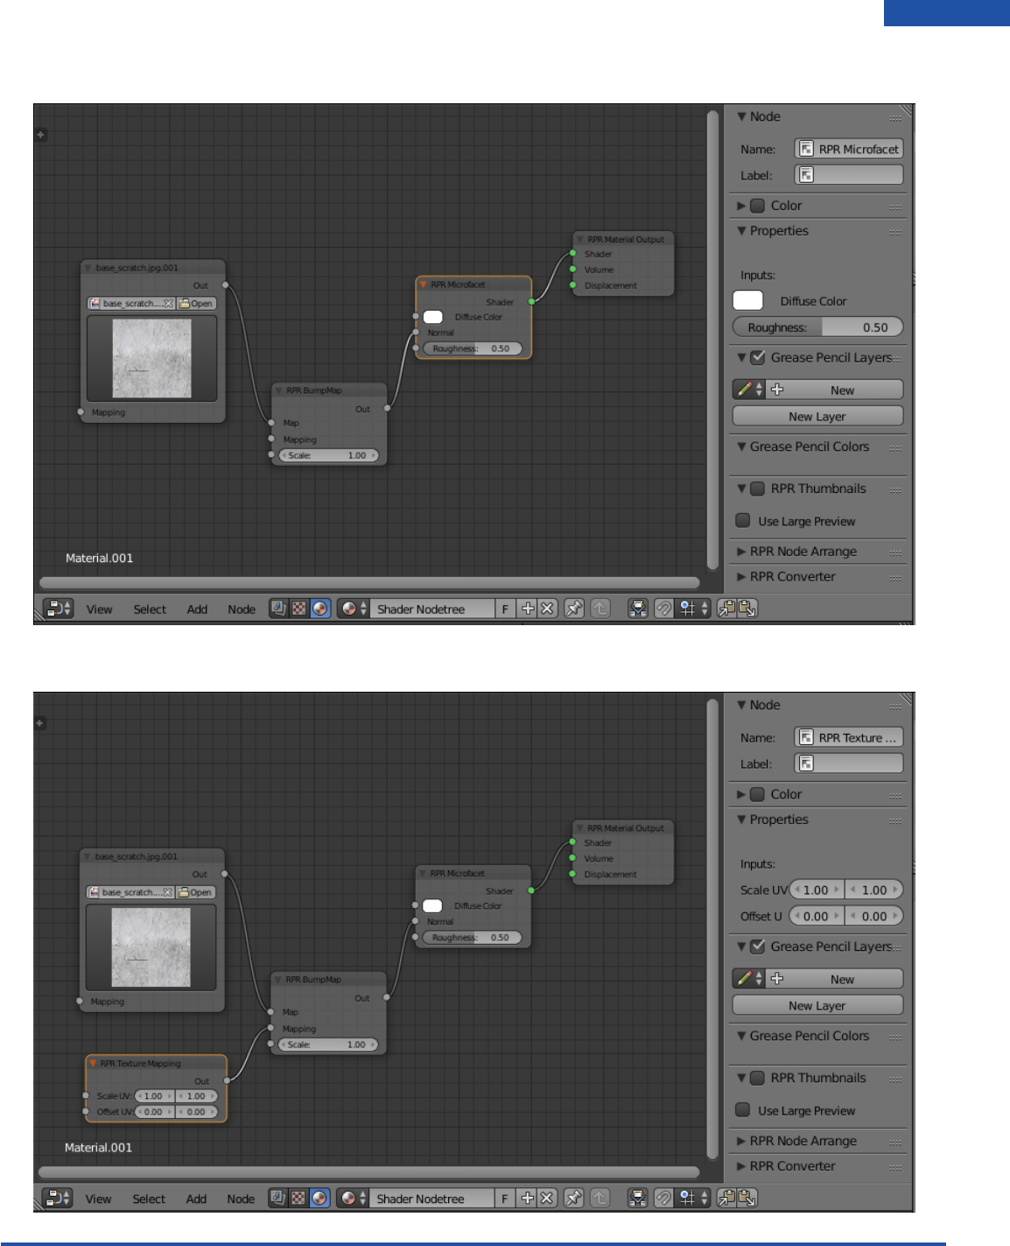Toggle the pin nodetree icon in upper toolbar
Image resolution: width=1010 pixels, height=1246 pixels.
pos(574,609)
